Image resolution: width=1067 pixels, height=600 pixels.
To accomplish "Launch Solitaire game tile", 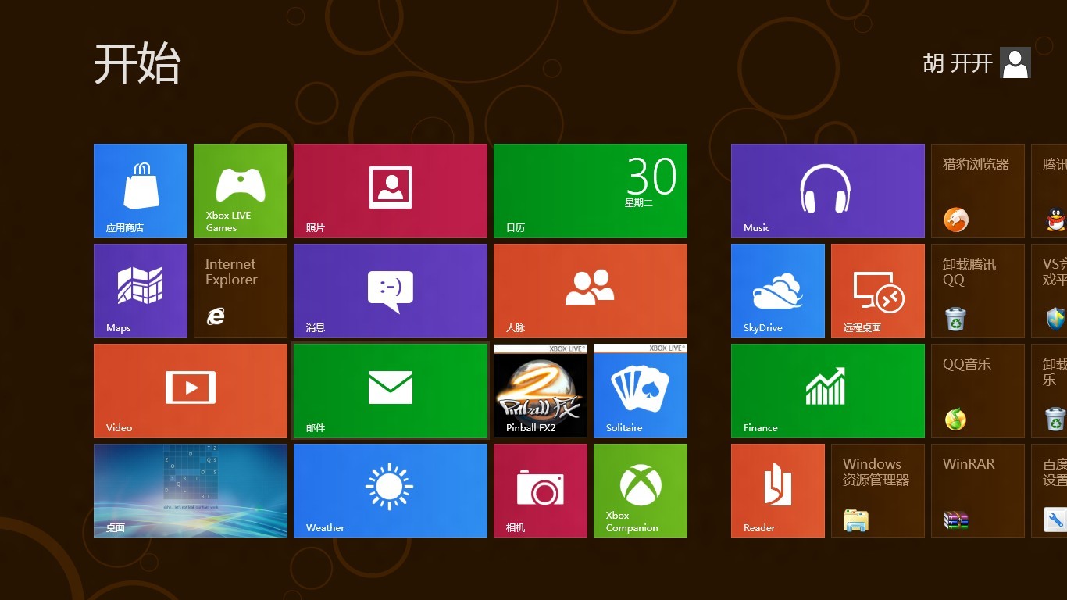I will point(641,391).
